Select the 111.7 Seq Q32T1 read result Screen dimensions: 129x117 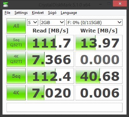click(x=51, y=43)
